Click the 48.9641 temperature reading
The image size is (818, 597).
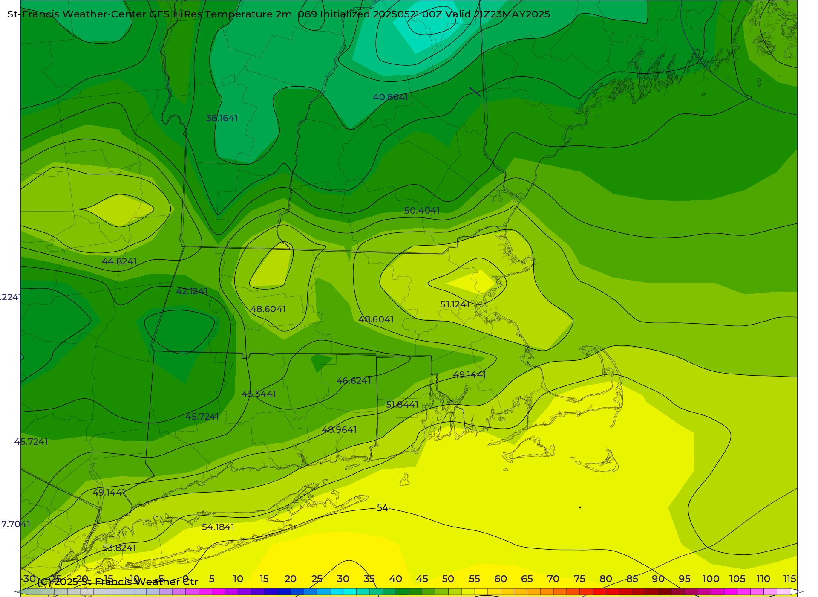point(339,430)
